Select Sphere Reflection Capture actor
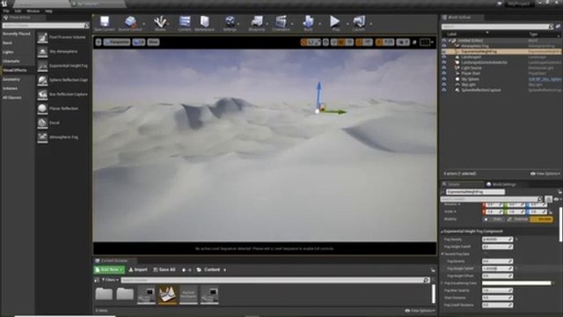The width and height of the screenshot is (563, 317). tap(62, 80)
